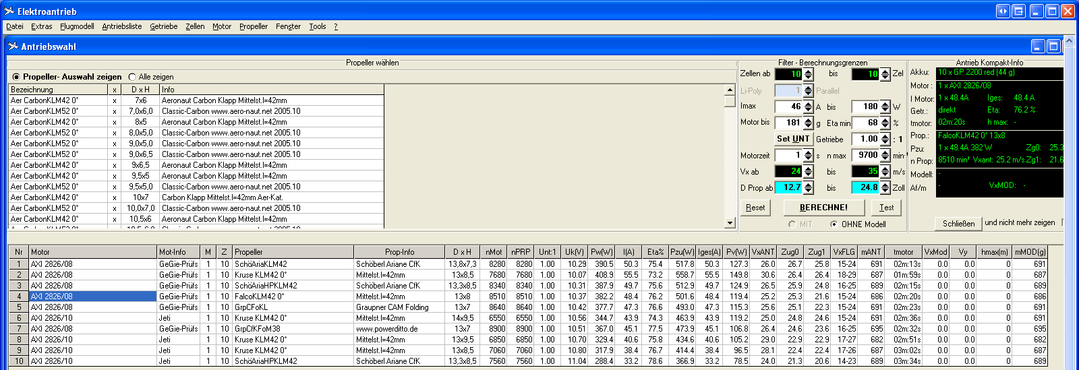Image resolution: width=1079 pixels, height=370 pixels.
Task: Click the Imax input field showing 46
Action: (788, 106)
